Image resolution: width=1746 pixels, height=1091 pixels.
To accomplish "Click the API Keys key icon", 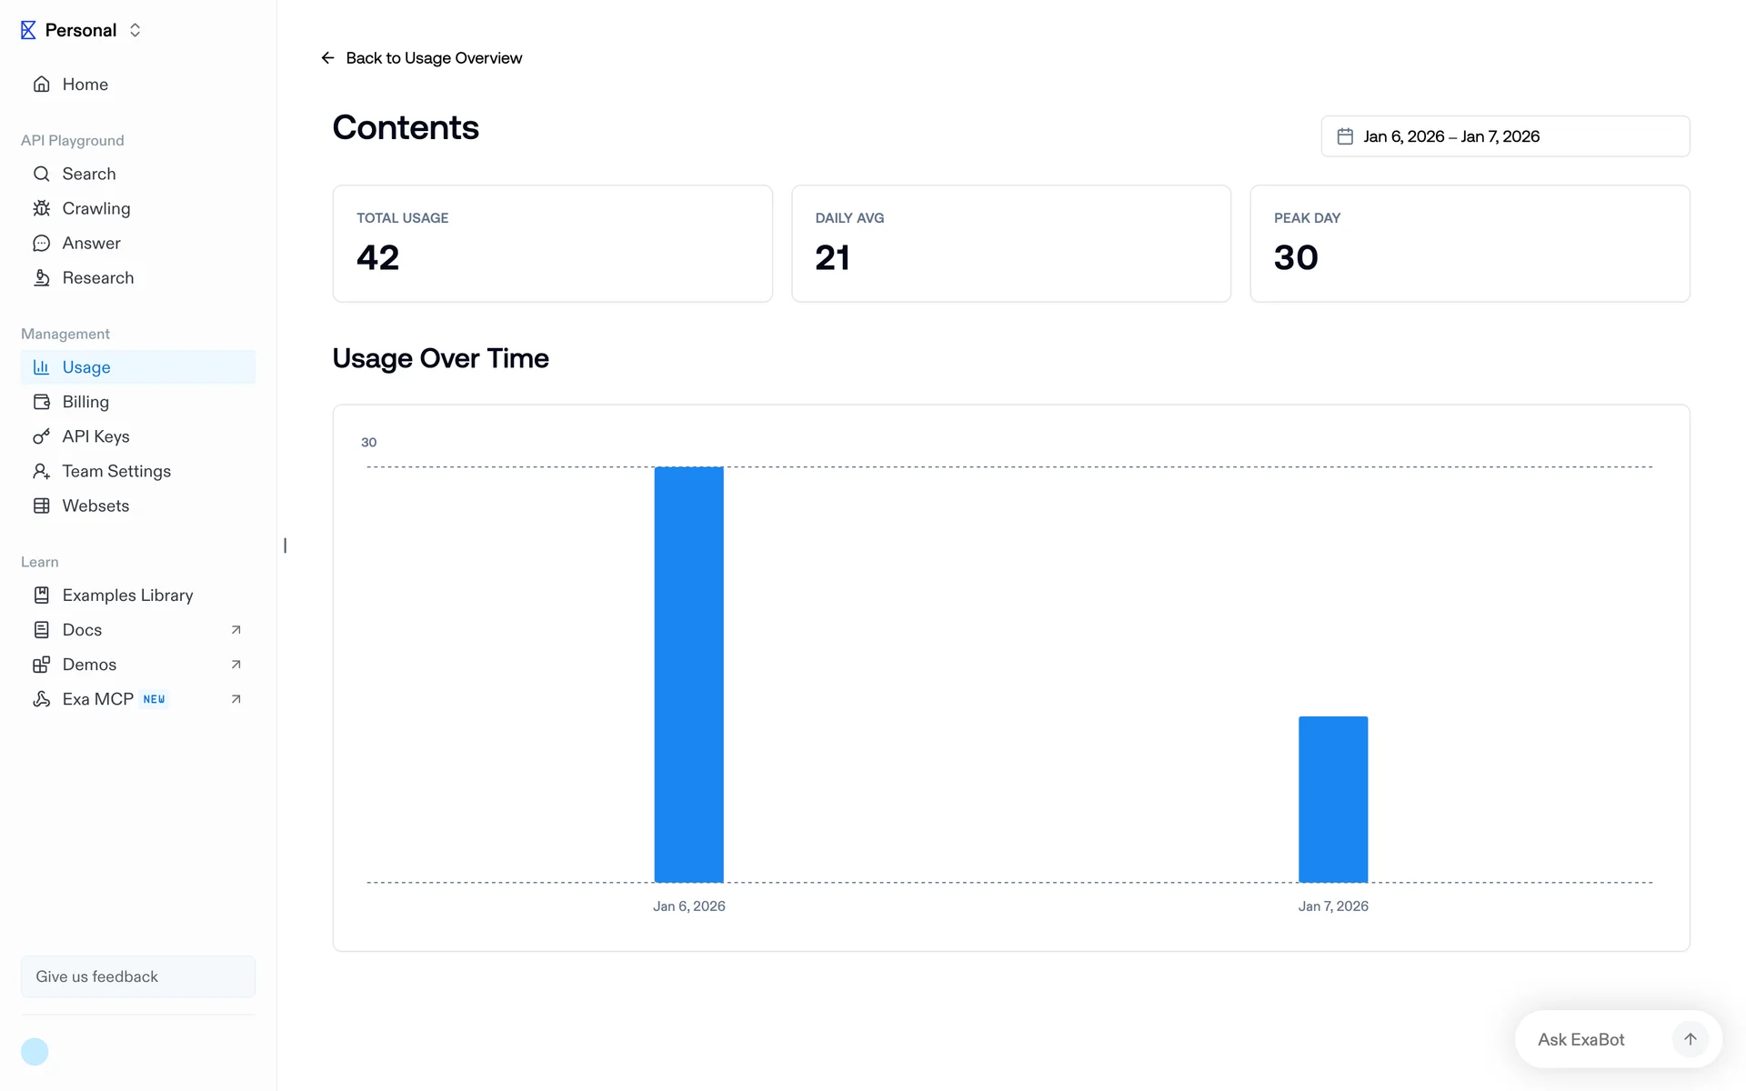I will coord(42,436).
